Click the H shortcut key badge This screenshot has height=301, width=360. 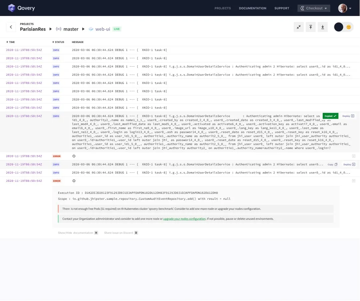(96, 233)
